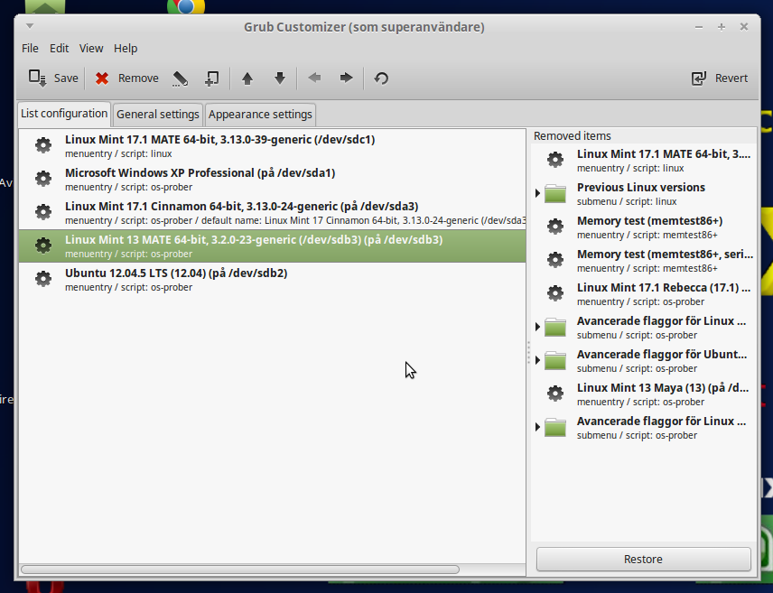773x593 pixels.
Task: Select Linux Mint 17.1 Cinnamon entry
Action: 272,213
